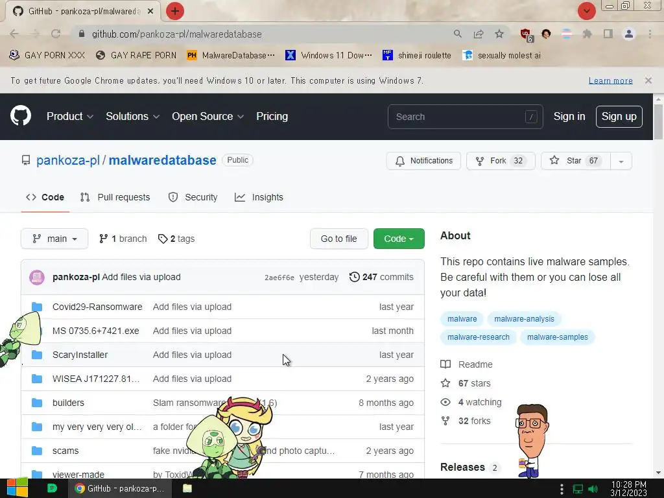Click the malware topic tag

(462, 319)
